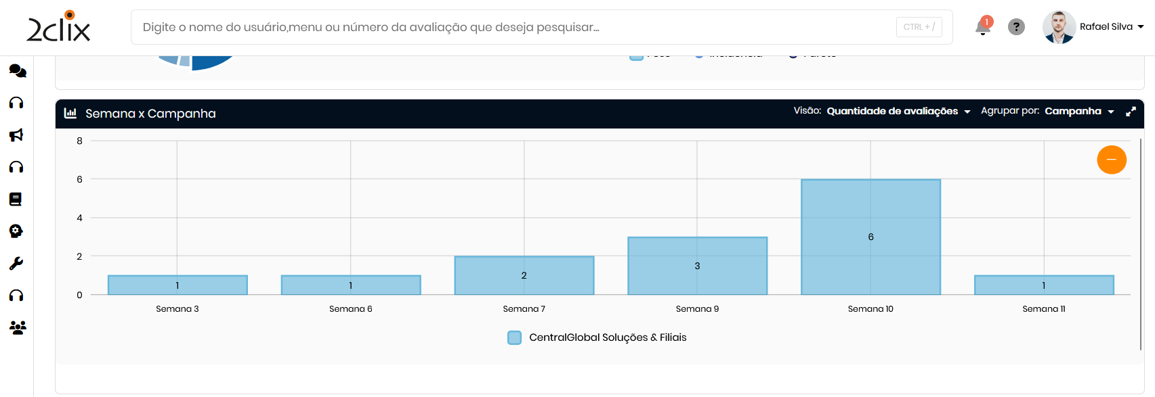
Task: Click the 2clix logo
Action: pyautogui.click(x=58, y=27)
